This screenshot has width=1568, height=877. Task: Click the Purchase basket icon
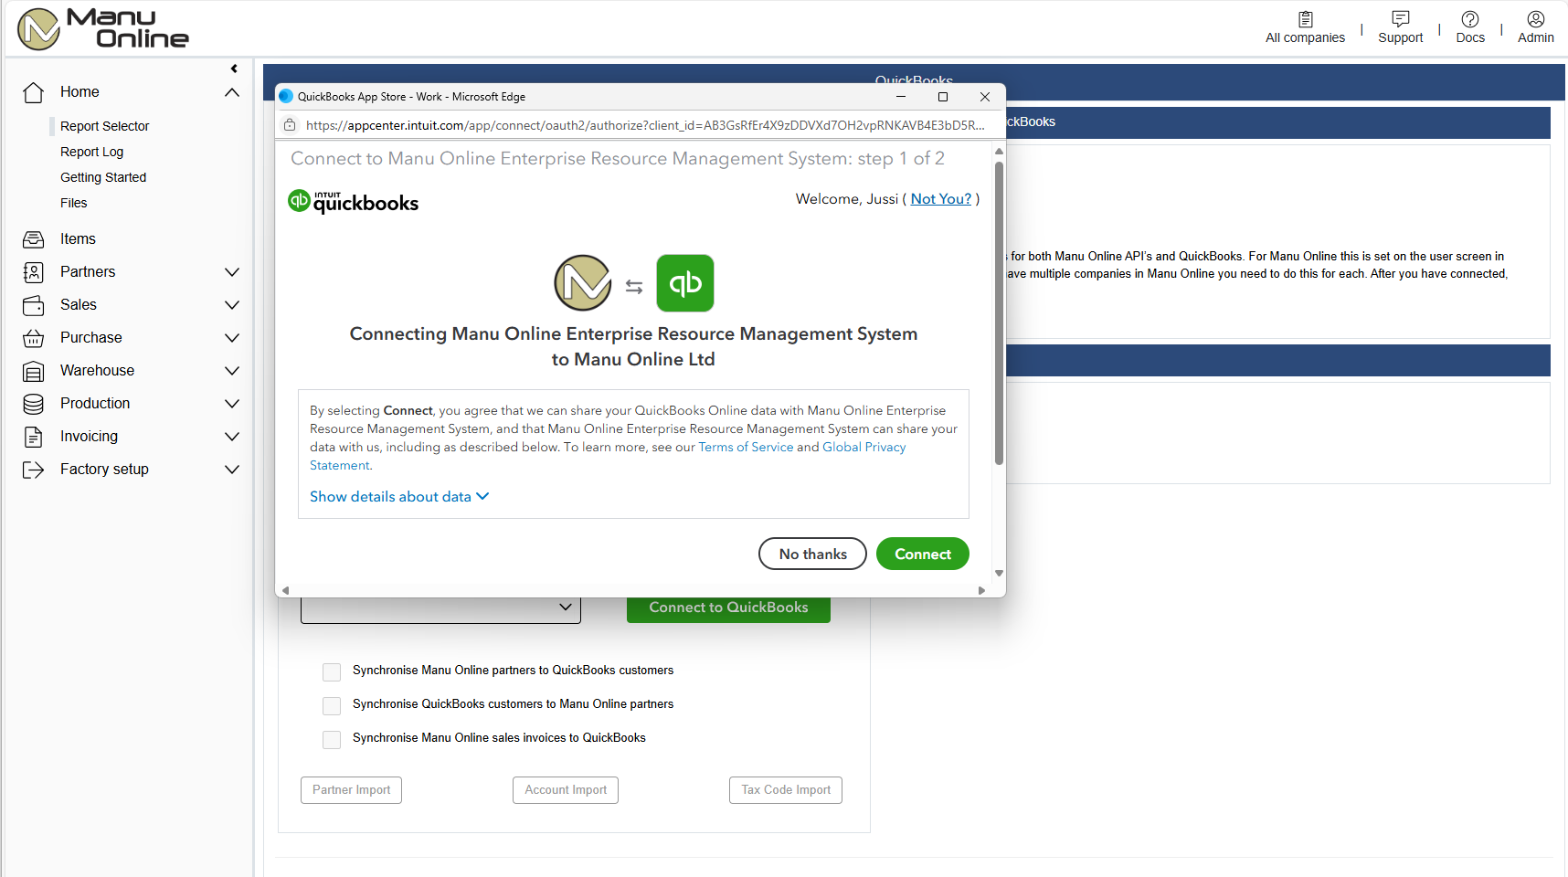(34, 338)
